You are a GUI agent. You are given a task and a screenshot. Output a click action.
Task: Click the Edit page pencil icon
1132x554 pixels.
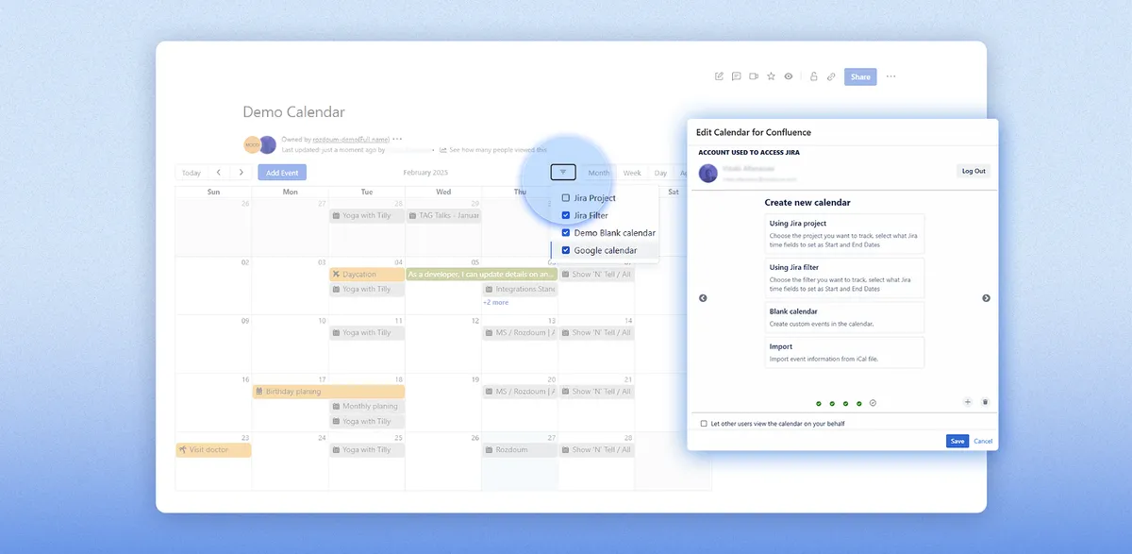coord(719,76)
